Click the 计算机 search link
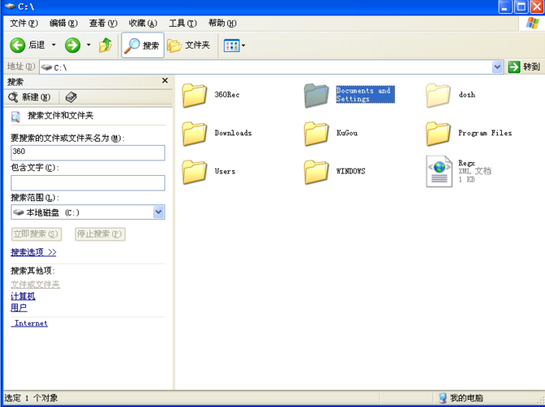This screenshot has width=545, height=407. [23, 295]
